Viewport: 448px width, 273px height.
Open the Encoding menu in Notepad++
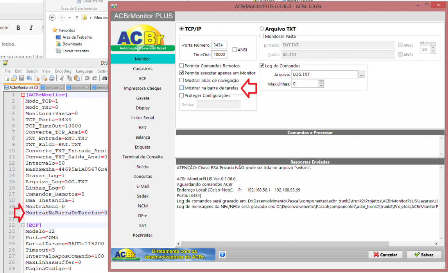point(63,71)
